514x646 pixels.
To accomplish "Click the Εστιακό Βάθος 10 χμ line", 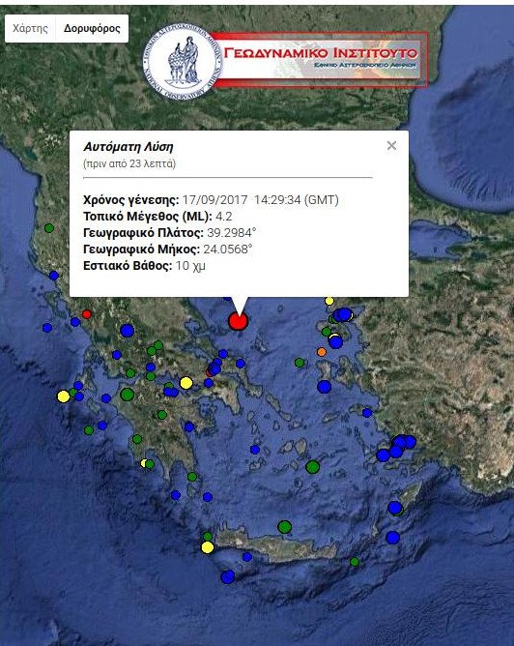I will coord(144,266).
